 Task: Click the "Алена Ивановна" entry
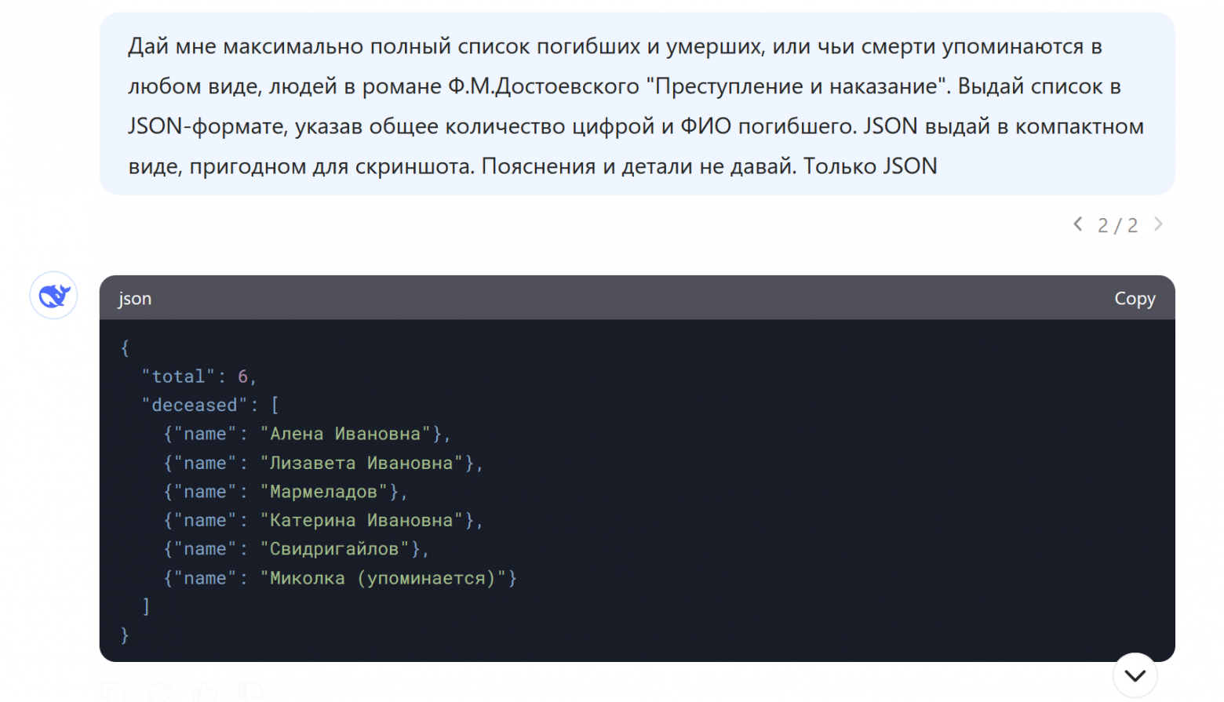pos(345,435)
